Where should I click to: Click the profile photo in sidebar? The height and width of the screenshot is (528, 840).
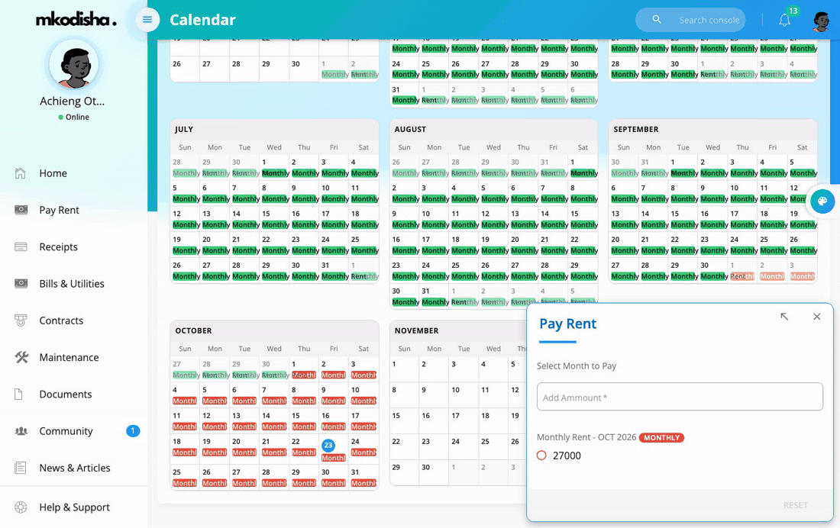coord(74,65)
